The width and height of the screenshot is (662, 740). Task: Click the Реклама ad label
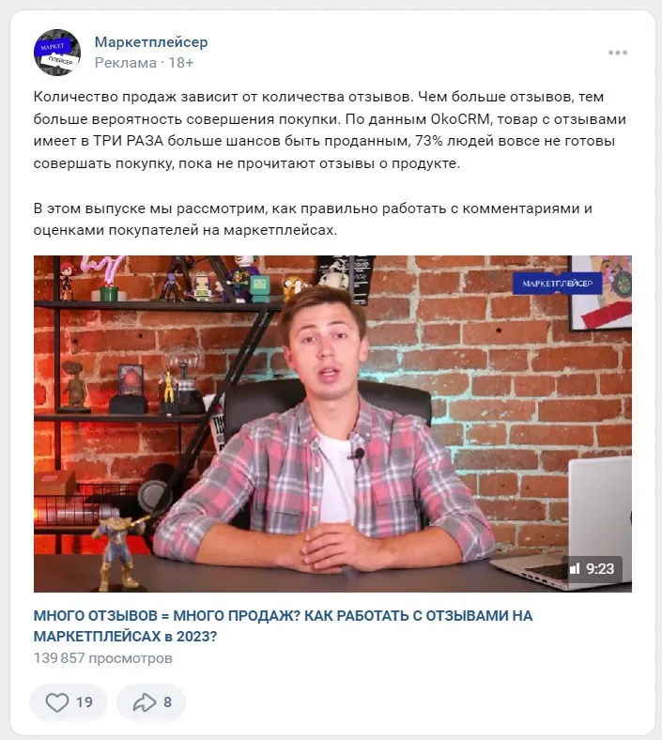click(126, 63)
